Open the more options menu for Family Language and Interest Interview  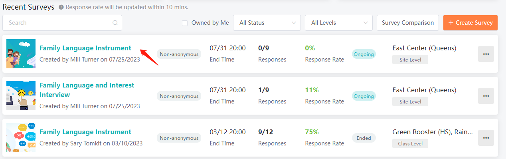pyautogui.click(x=486, y=96)
